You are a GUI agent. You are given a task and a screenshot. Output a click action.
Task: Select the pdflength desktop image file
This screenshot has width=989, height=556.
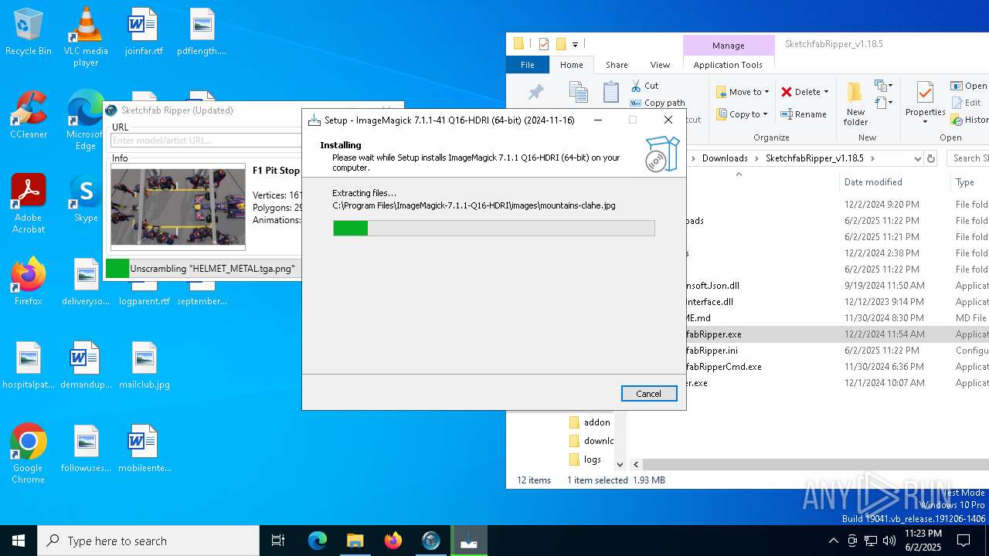(x=202, y=31)
